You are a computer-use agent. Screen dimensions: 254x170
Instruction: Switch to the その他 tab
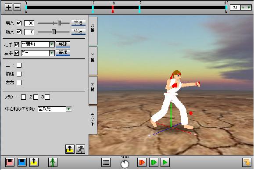pos(93,120)
